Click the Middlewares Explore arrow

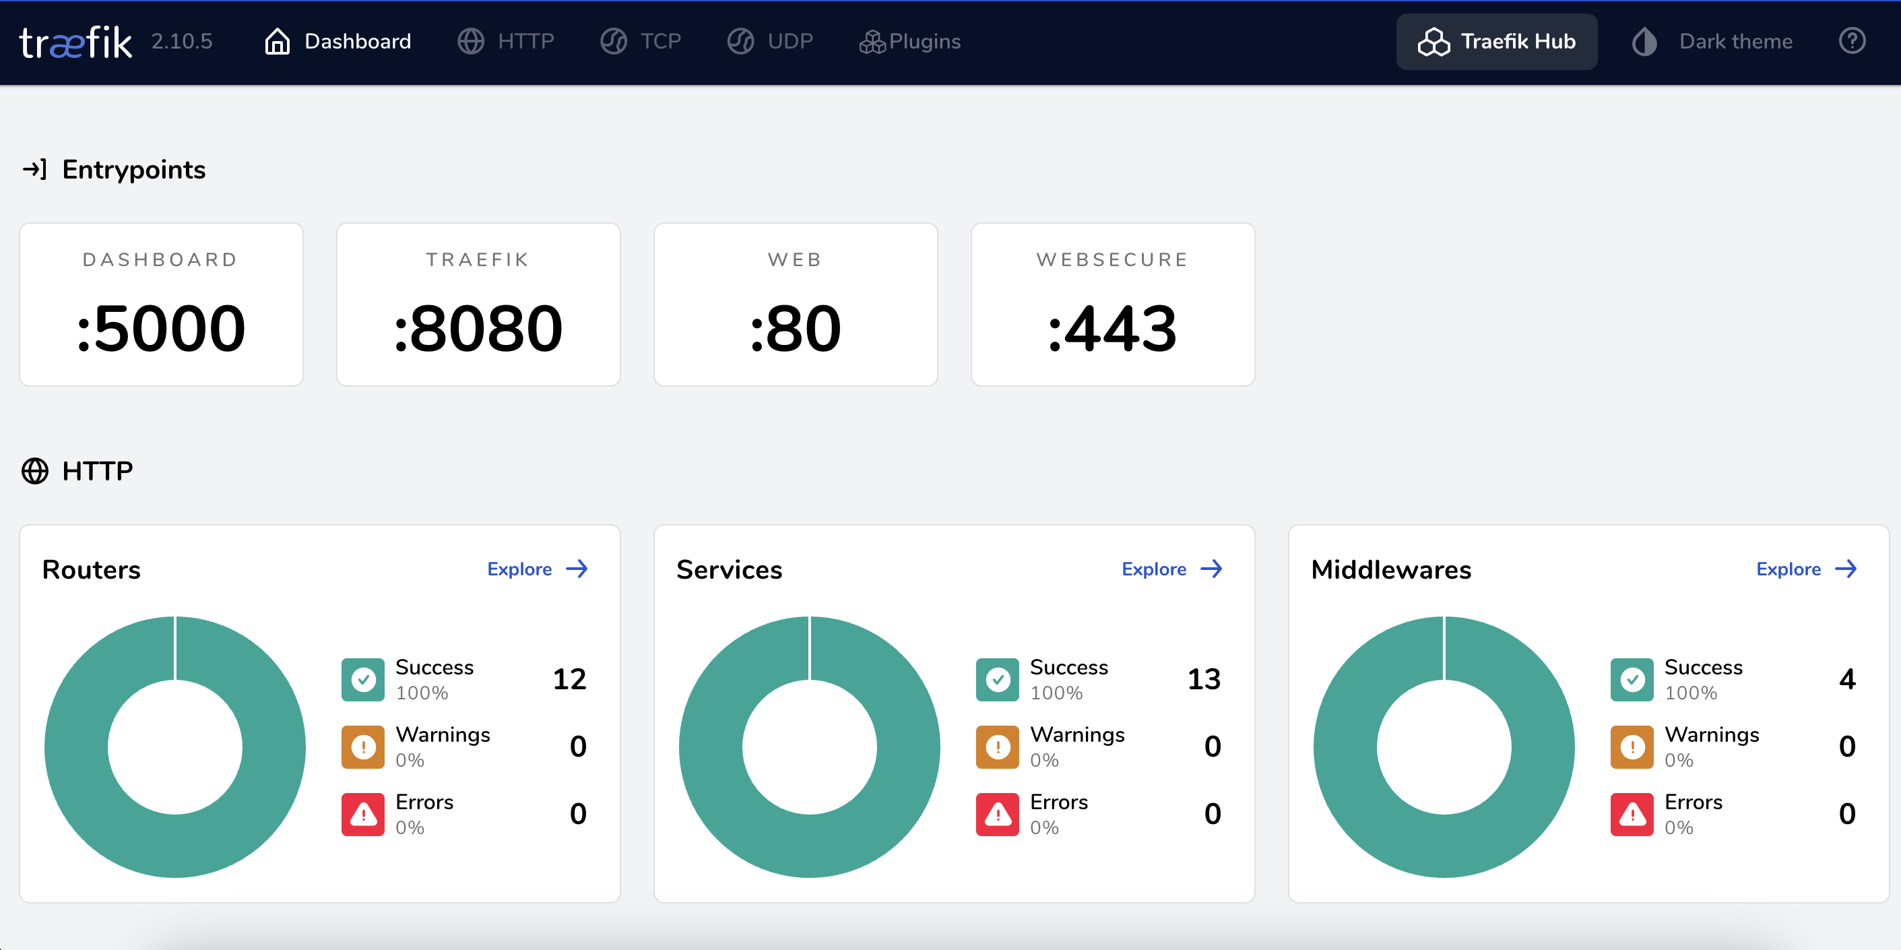coord(1845,569)
